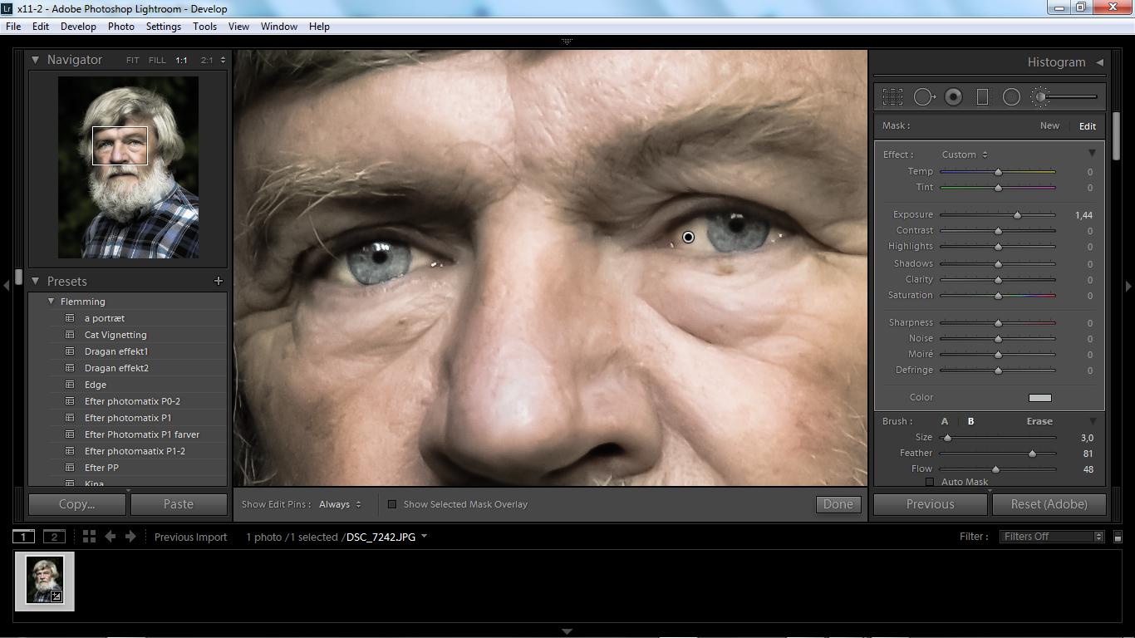Click the Reset (Adobe) button

pyautogui.click(x=1049, y=504)
